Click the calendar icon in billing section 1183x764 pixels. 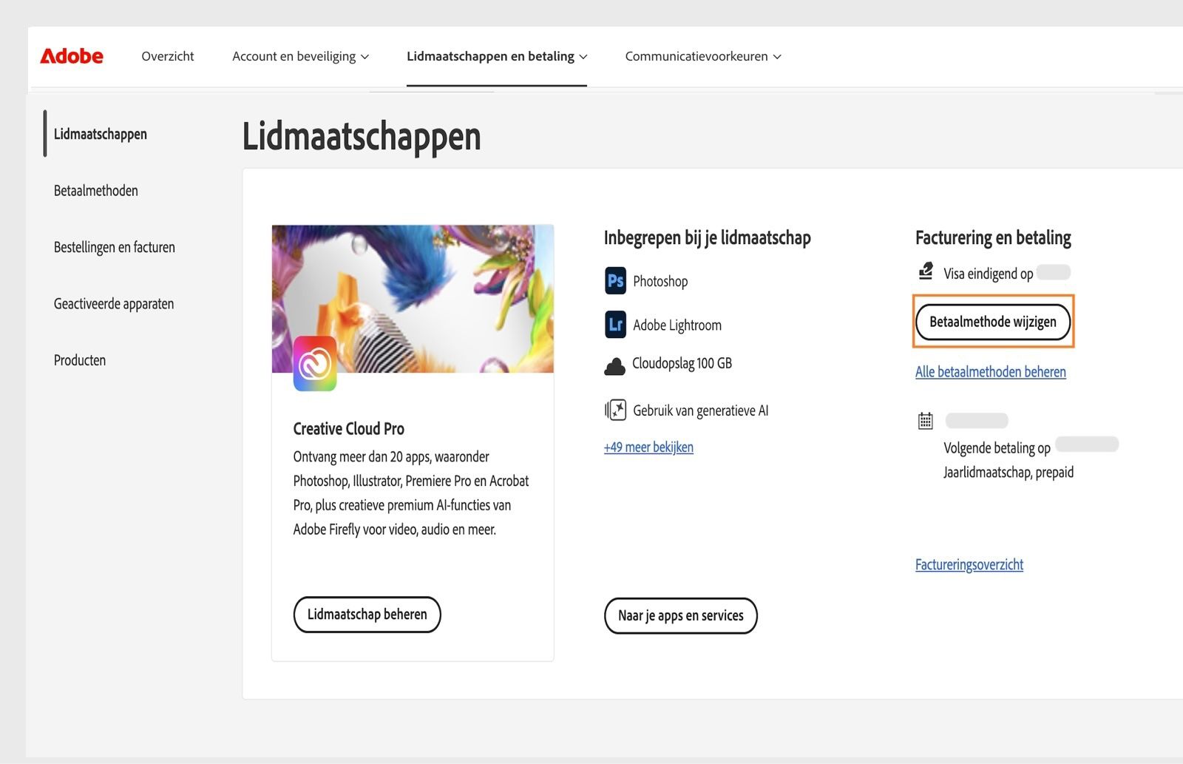click(x=925, y=421)
